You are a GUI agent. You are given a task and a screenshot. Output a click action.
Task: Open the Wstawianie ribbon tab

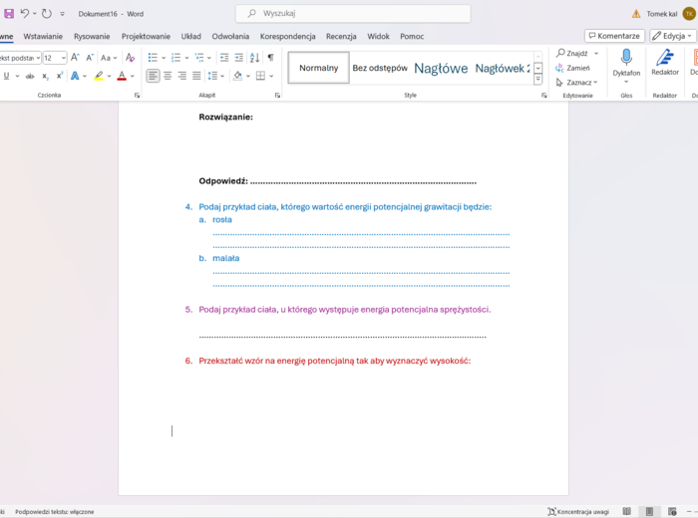pos(43,36)
